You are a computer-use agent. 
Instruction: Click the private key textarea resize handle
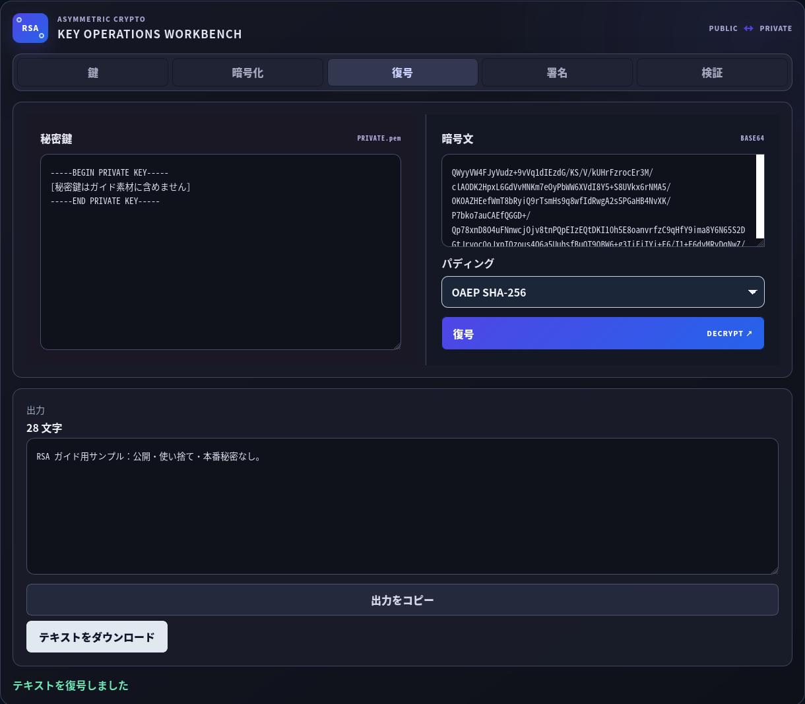click(397, 345)
